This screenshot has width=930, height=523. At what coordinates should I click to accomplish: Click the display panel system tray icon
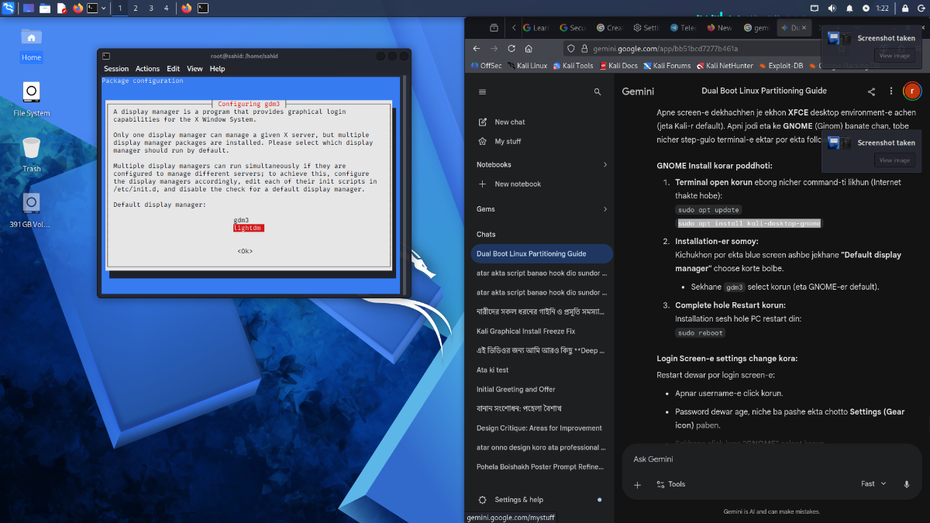[815, 8]
